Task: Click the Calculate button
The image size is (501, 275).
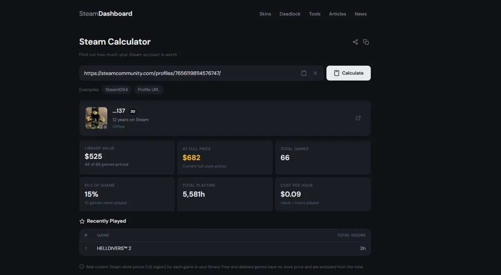Action: coord(348,73)
